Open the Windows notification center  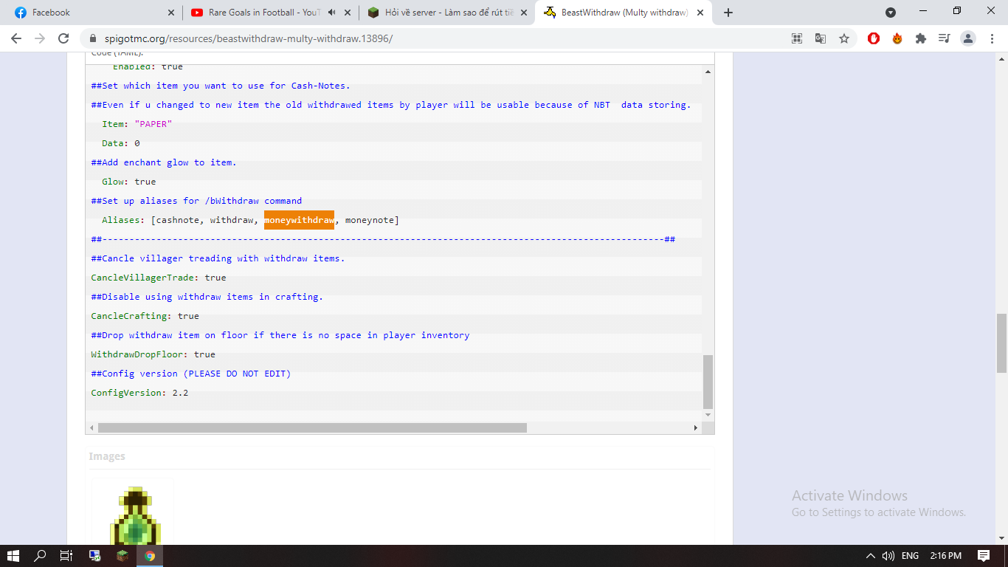984,556
